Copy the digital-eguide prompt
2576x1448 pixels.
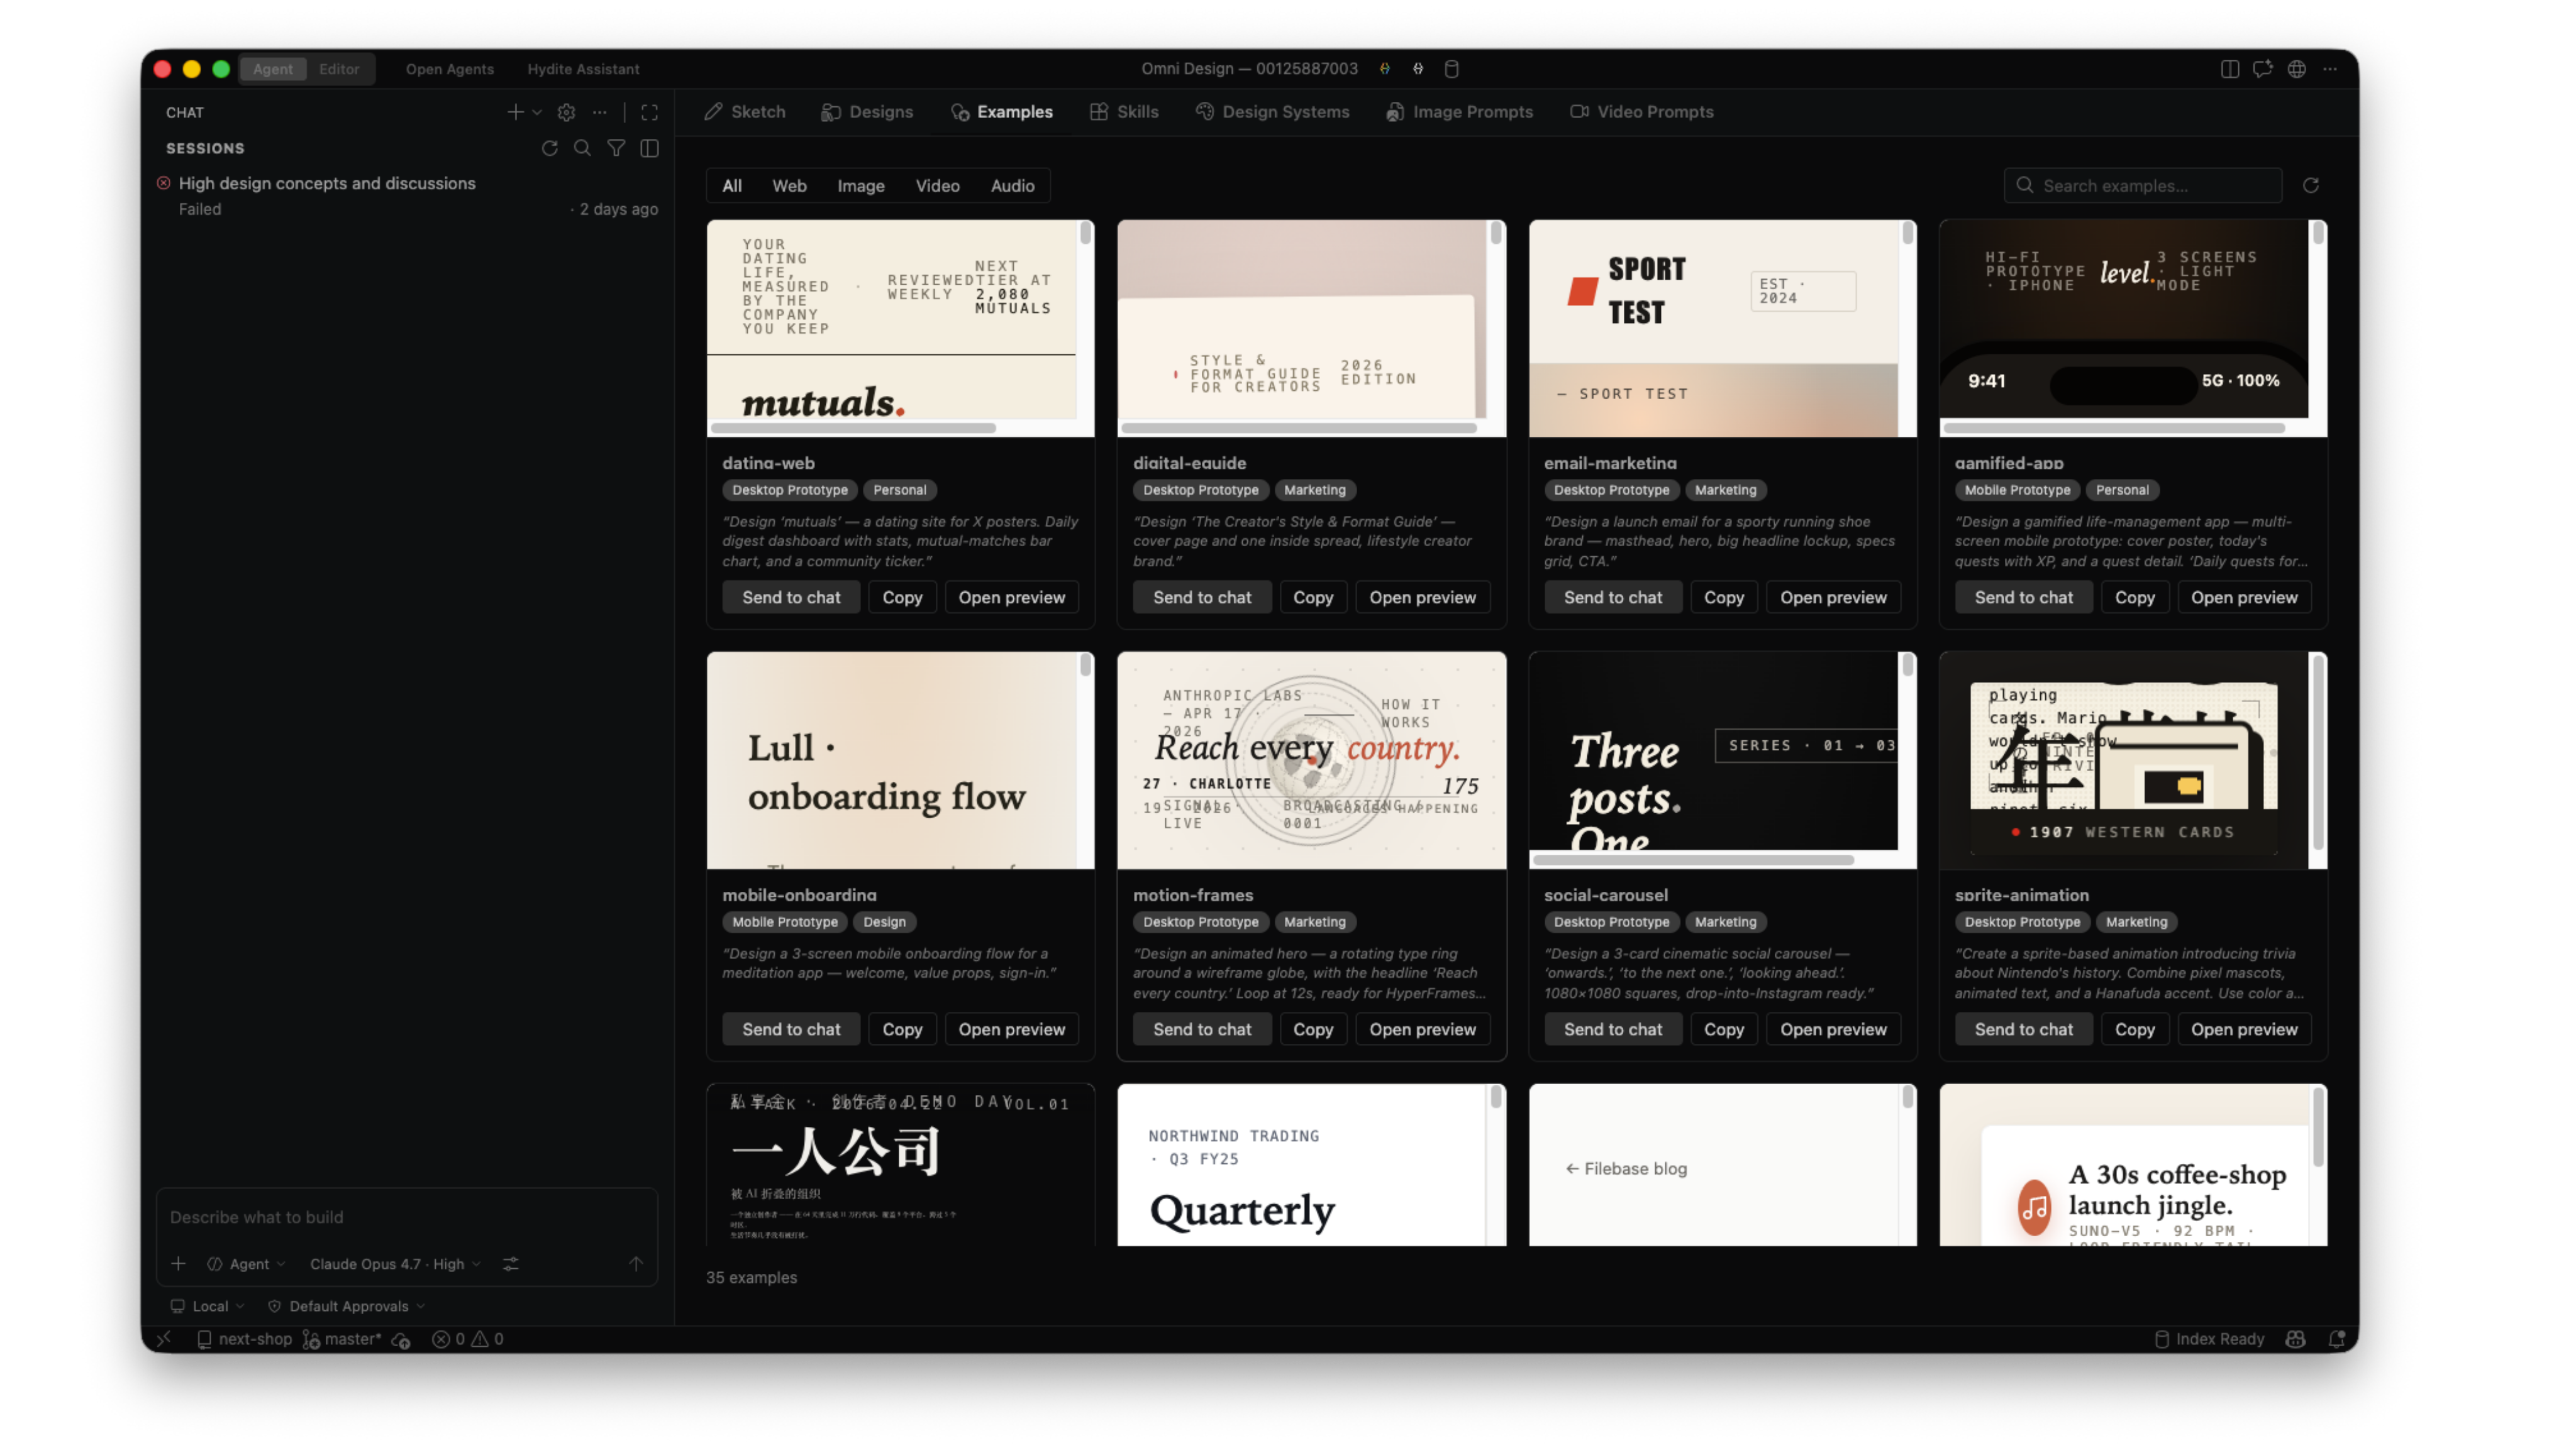pyautogui.click(x=1312, y=596)
